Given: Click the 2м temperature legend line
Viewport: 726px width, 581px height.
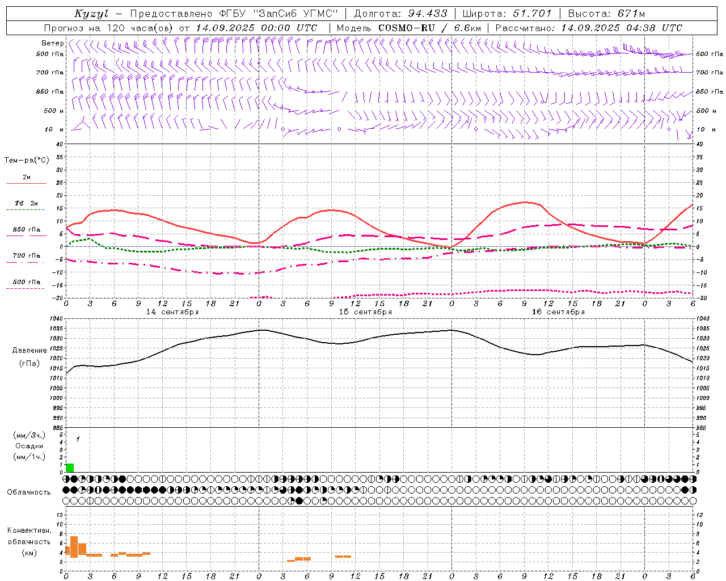Looking at the screenshot, I should [x=26, y=183].
